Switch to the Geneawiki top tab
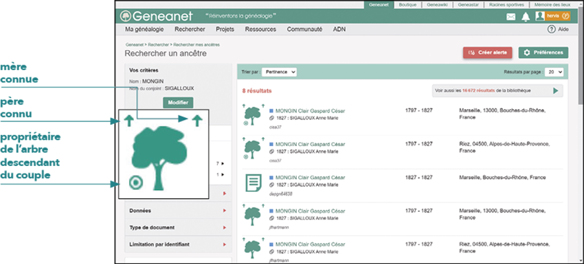 pos(436,5)
